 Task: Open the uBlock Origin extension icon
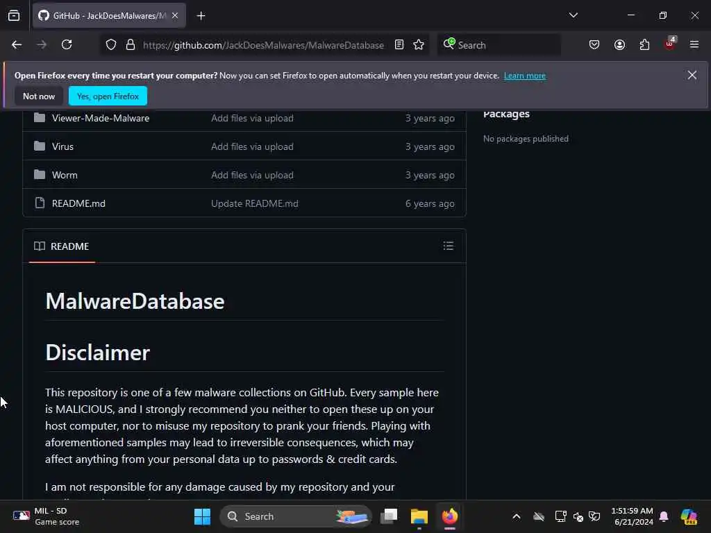point(670,44)
